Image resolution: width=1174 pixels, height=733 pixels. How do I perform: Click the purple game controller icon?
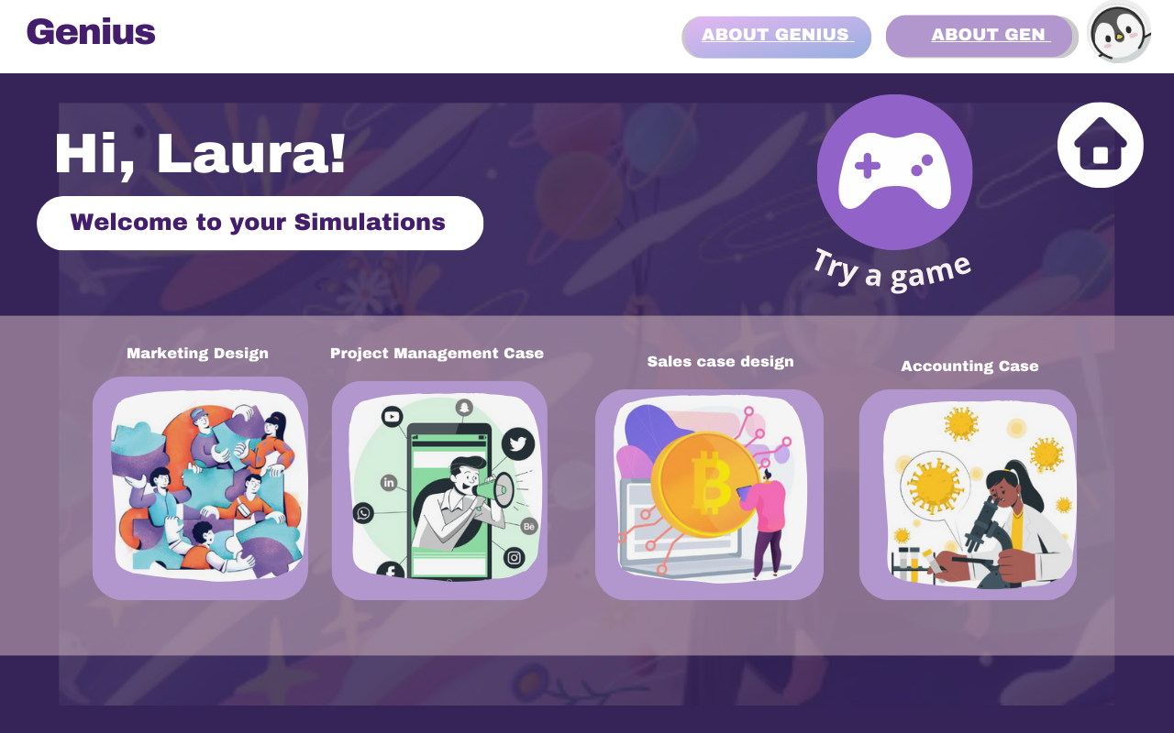pyautogui.click(x=894, y=172)
